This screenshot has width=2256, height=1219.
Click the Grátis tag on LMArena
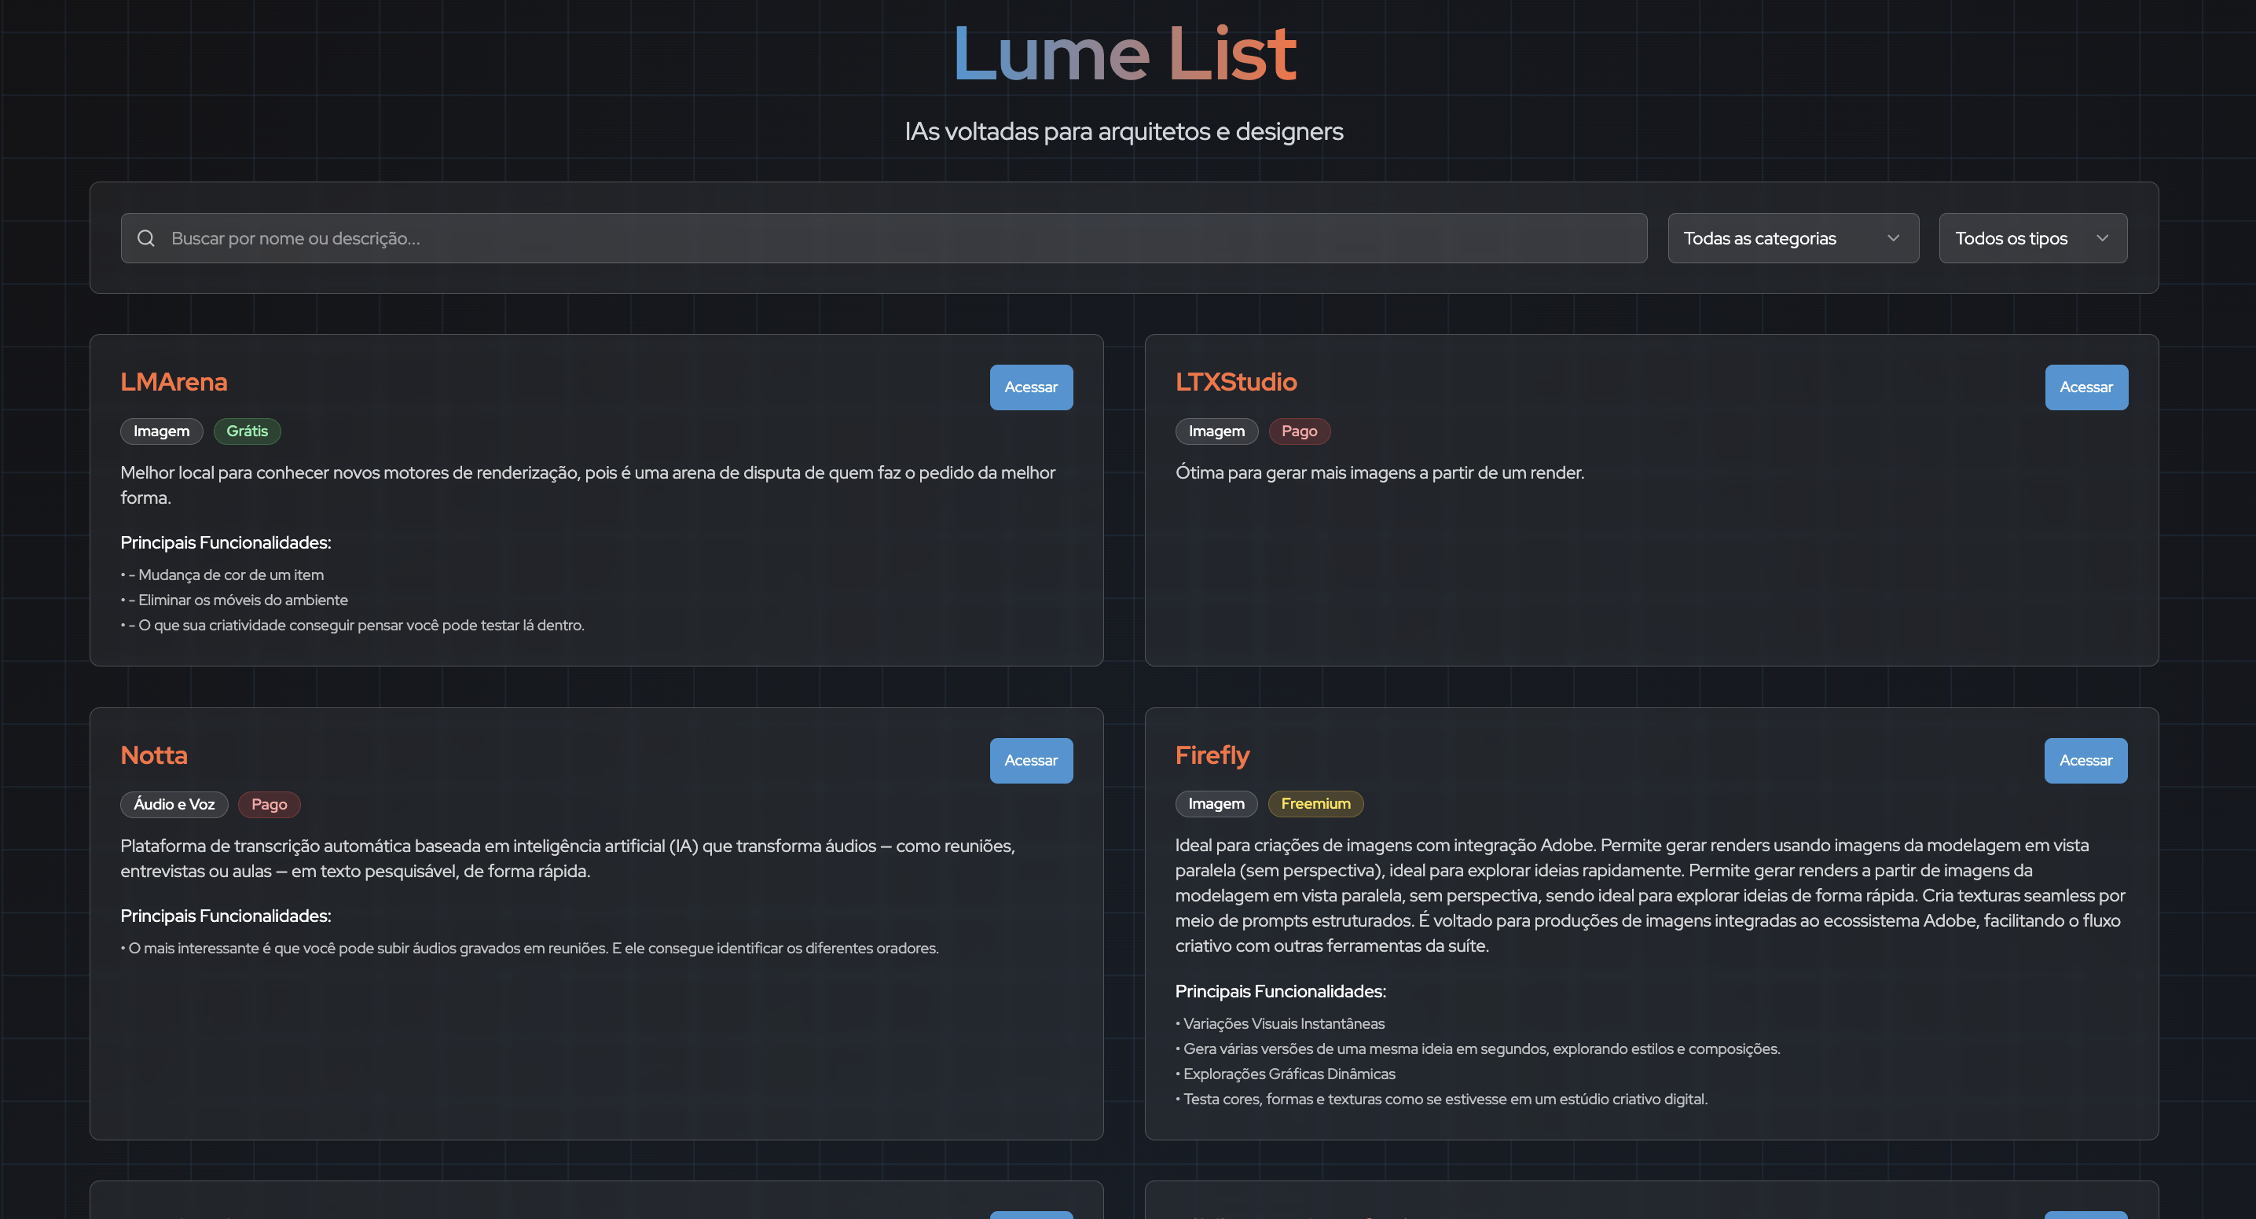click(247, 431)
